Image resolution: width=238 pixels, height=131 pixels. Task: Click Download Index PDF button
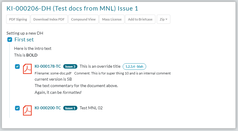[x=49, y=19]
